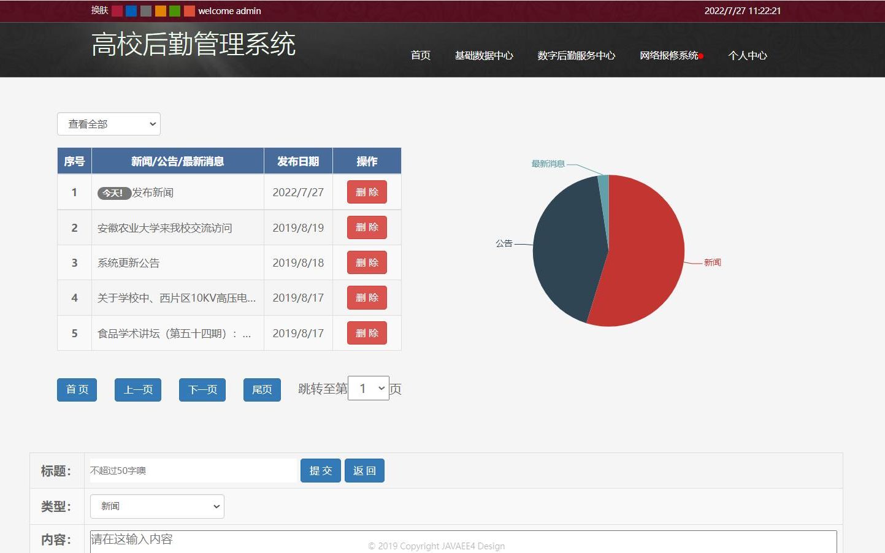Select 首页 in the top navigation
Image resolution: width=885 pixels, height=553 pixels.
click(421, 55)
